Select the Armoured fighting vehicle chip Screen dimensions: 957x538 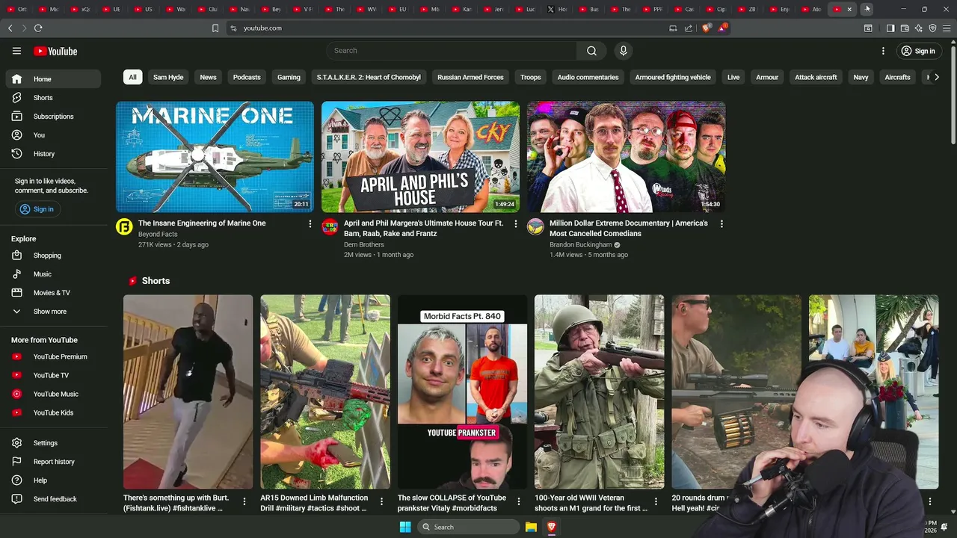673,77
